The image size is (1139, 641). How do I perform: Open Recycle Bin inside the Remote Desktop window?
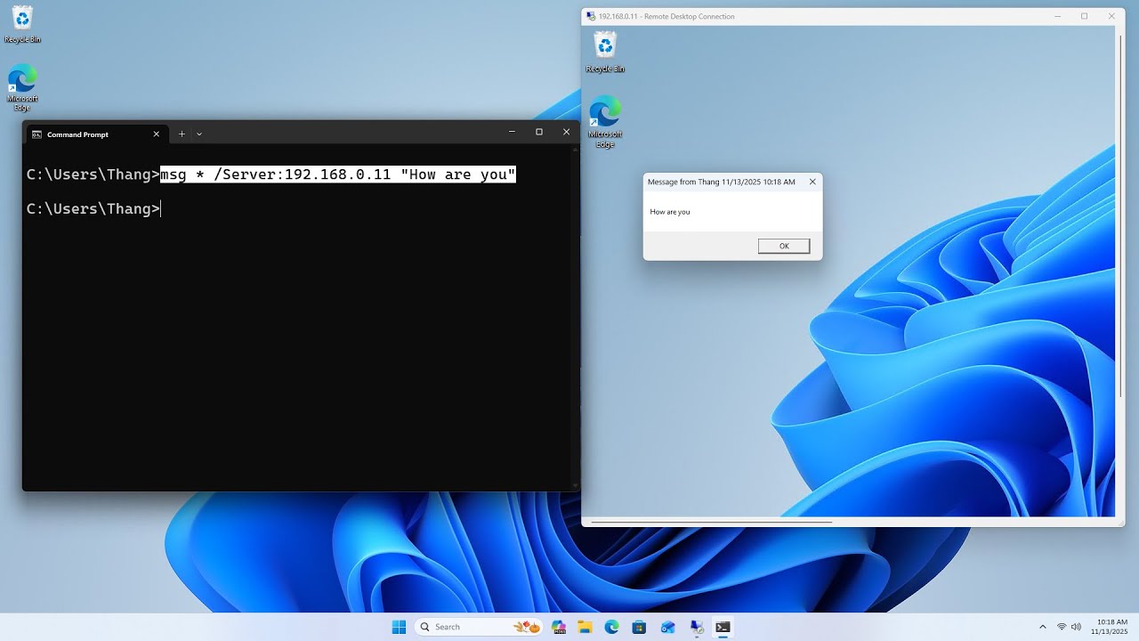[605, 52]
